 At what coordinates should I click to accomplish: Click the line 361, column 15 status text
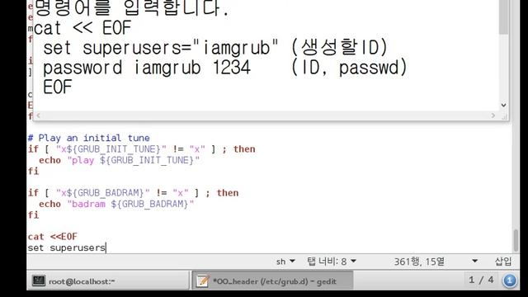[x=419, y=262]
